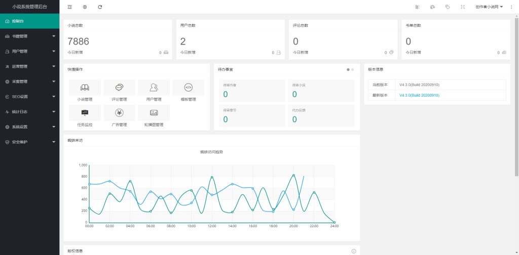This screenshot has width=519, height=255.
Task: Click the 版本信息 panel heading
Action: pyautogui.click(x=376, y=70)
